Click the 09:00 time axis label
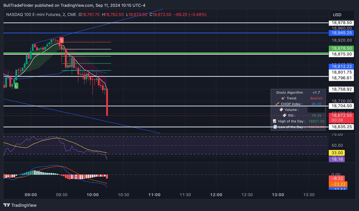This screenshot has height=211, width=359. (x=31, y=195)
